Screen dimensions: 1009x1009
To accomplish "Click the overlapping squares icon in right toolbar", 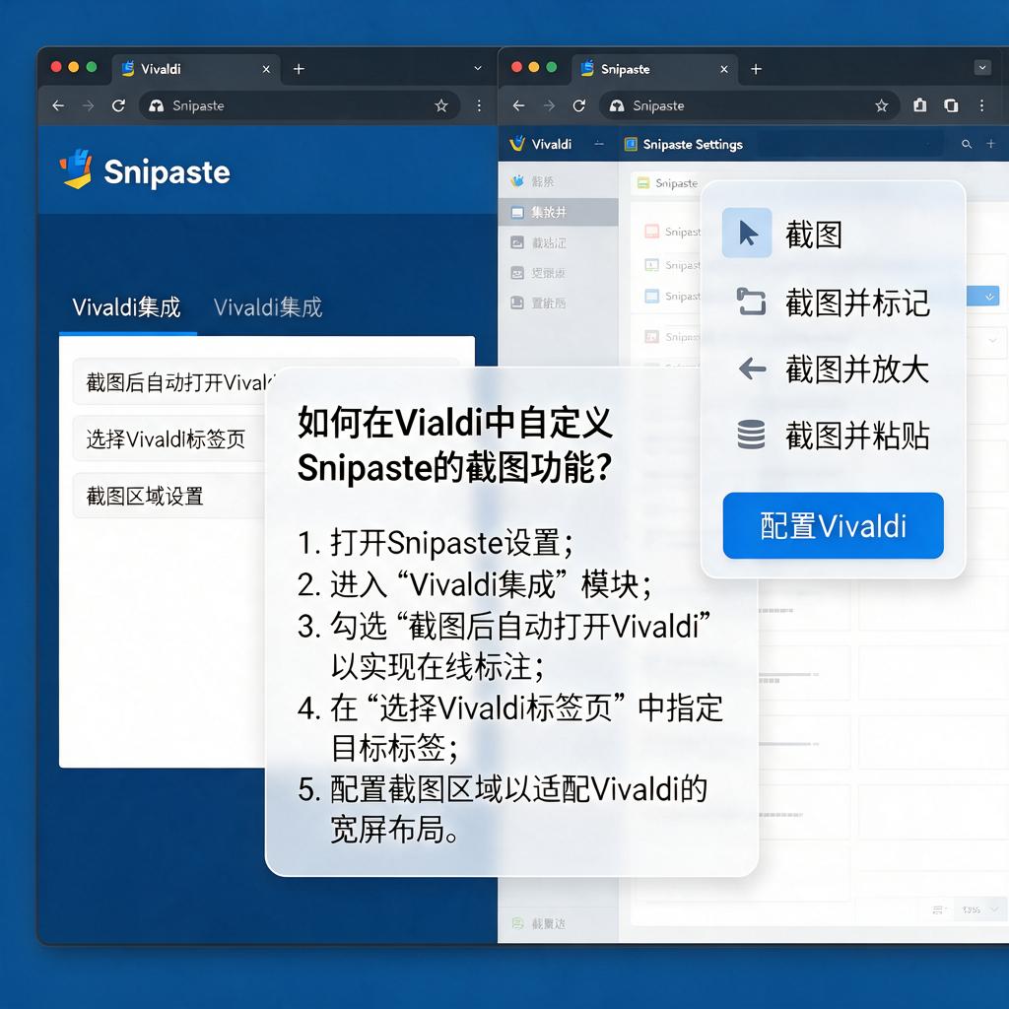I will [x=951, y=105].
